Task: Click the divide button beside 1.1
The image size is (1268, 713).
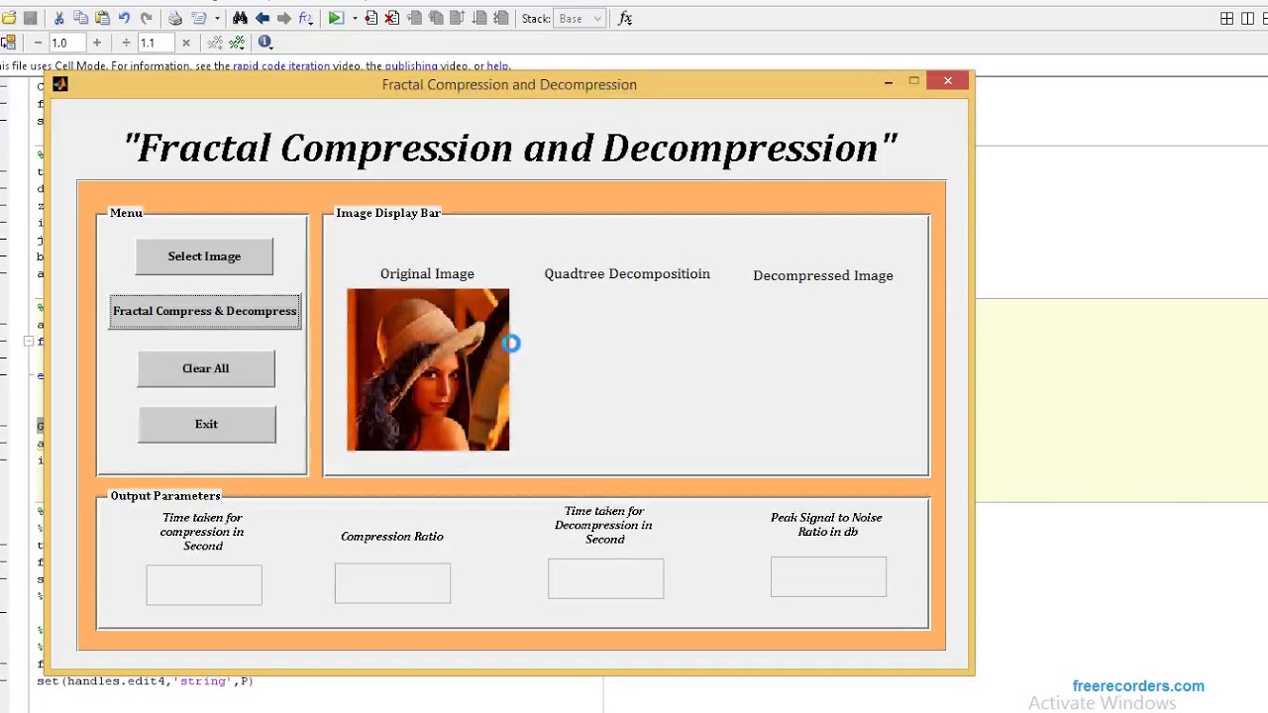Action: pos(126,43)
